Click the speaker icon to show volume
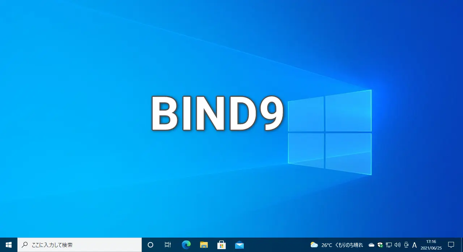 397,245
